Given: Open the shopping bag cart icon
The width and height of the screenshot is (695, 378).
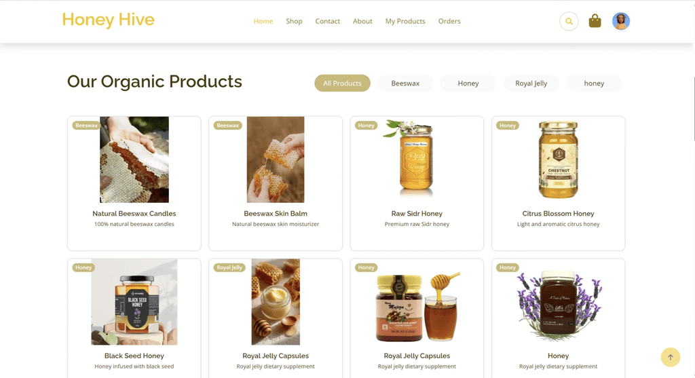Looking at the screenshot, I should point(595,21).
